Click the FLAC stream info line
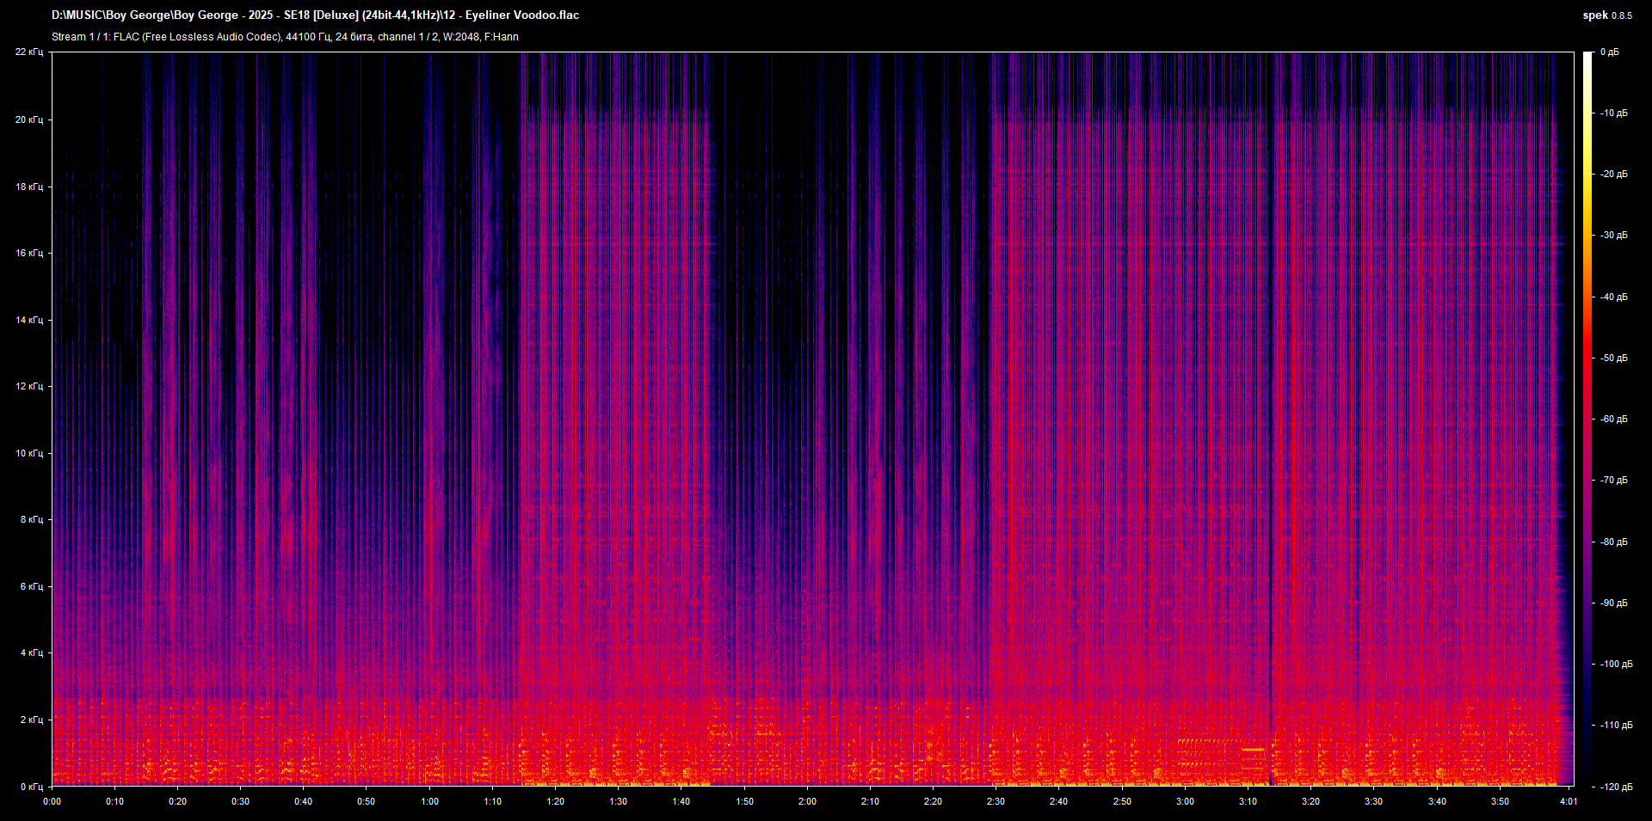 (285, 37)
